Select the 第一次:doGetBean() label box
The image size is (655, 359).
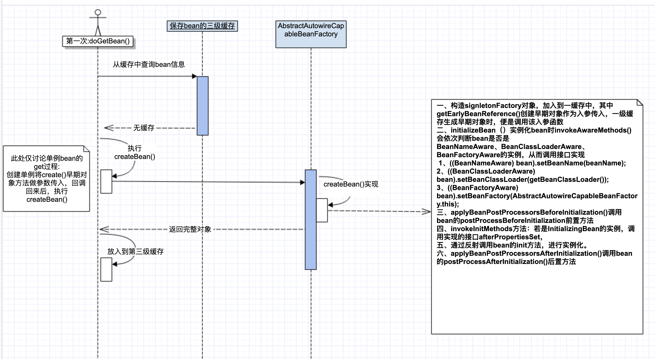click(x=98, y=41)
